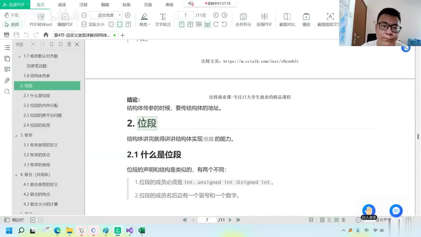Switch to 高级 tab
This screenshot has height=237, width=421.
169,5
